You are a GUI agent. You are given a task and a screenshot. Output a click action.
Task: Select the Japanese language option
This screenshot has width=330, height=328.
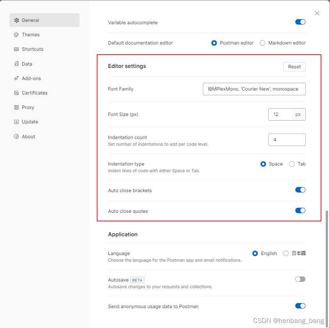pos(286,253)
